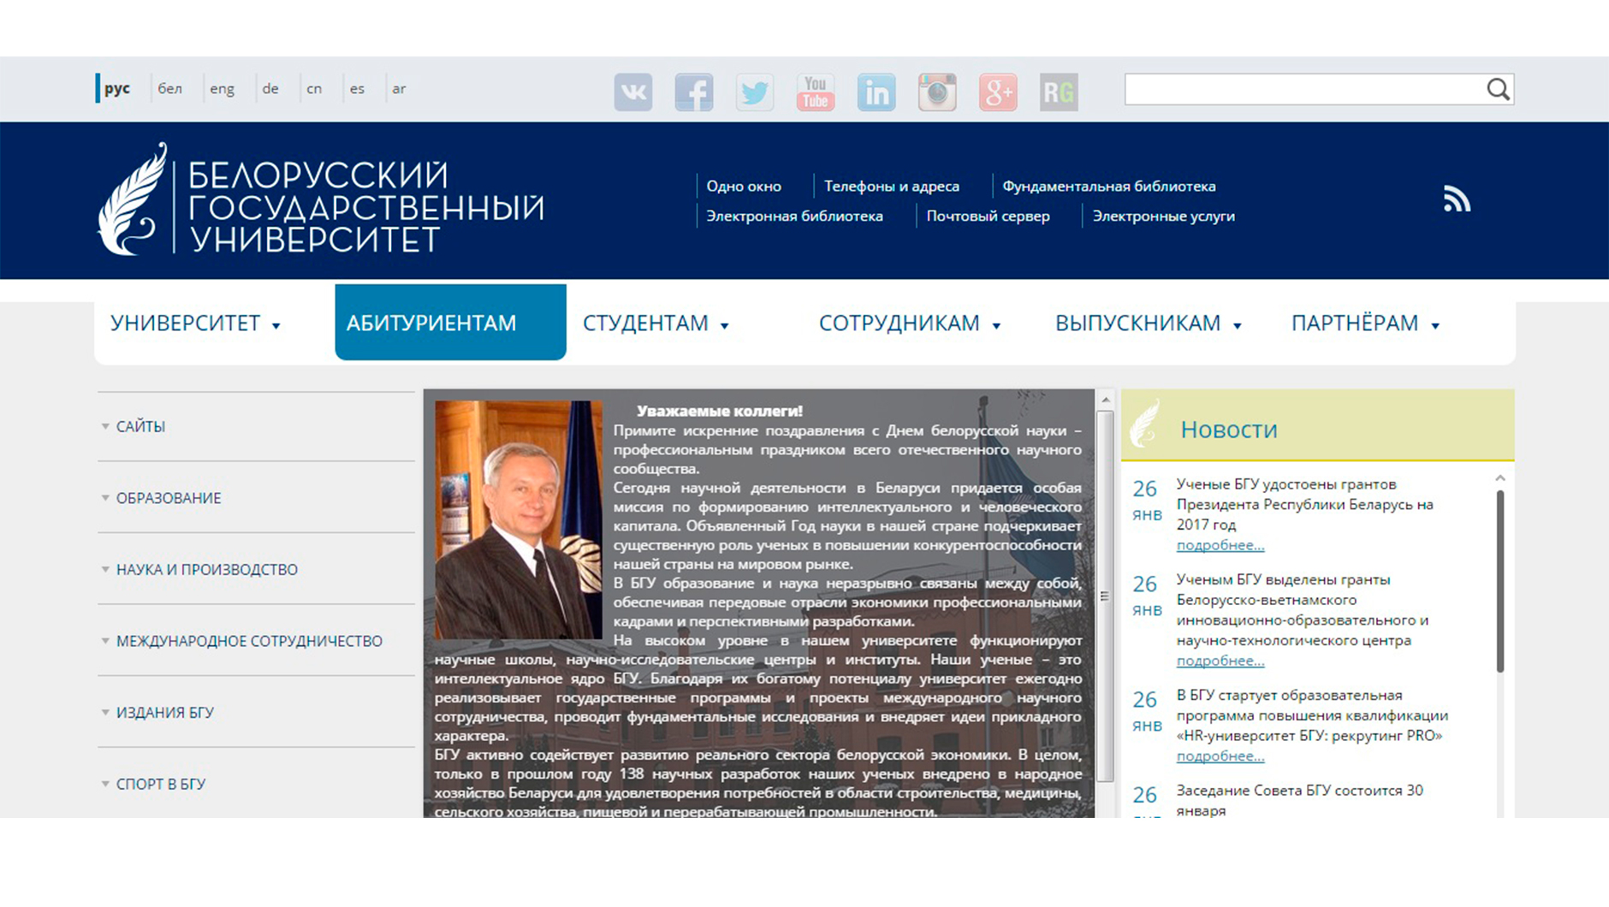Image resolution: width=1609 pixels, height=907 pixels.
Task: Open the ПАРТНЁРАМ menu
Action: click(x=1355, y=323)
